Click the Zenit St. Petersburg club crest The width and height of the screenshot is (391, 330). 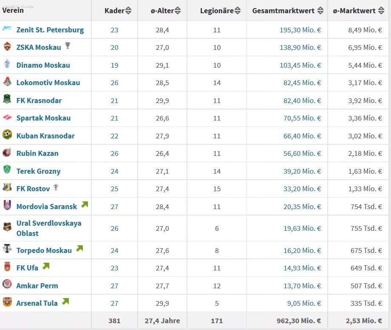7,29
